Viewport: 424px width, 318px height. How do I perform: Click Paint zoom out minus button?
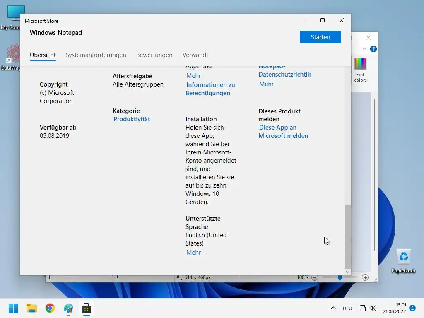pyautogui.click(x=315, y=277)
